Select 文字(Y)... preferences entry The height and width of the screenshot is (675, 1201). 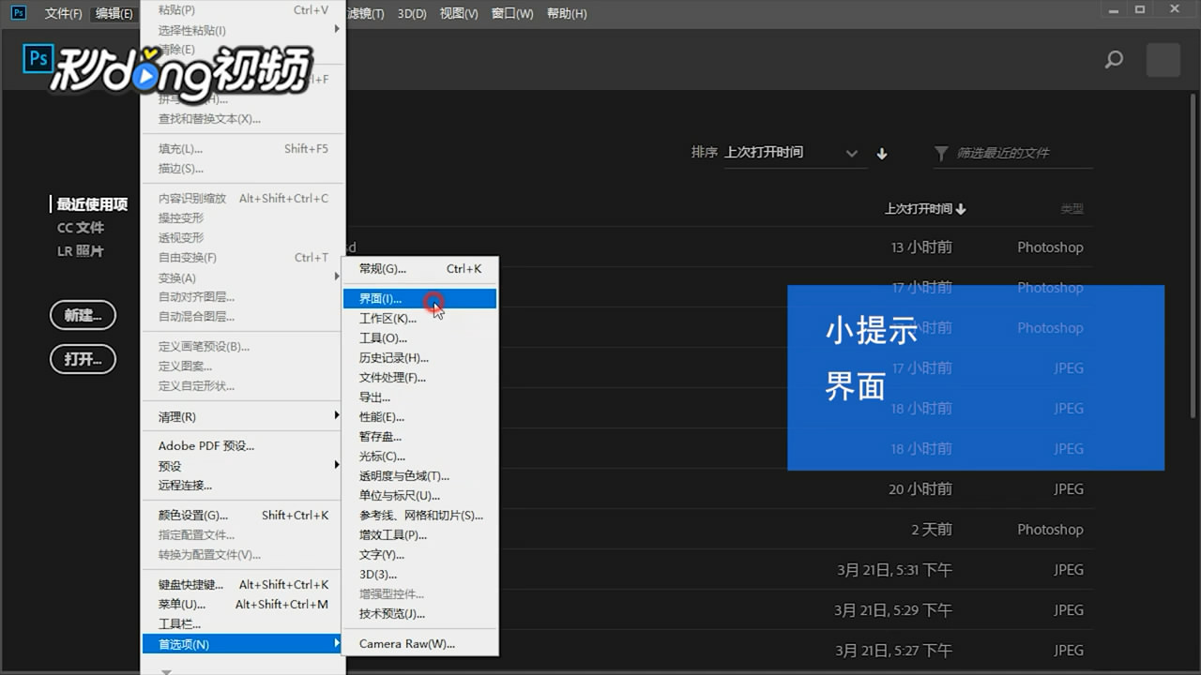pyautogui.click(x=419, y=554)
